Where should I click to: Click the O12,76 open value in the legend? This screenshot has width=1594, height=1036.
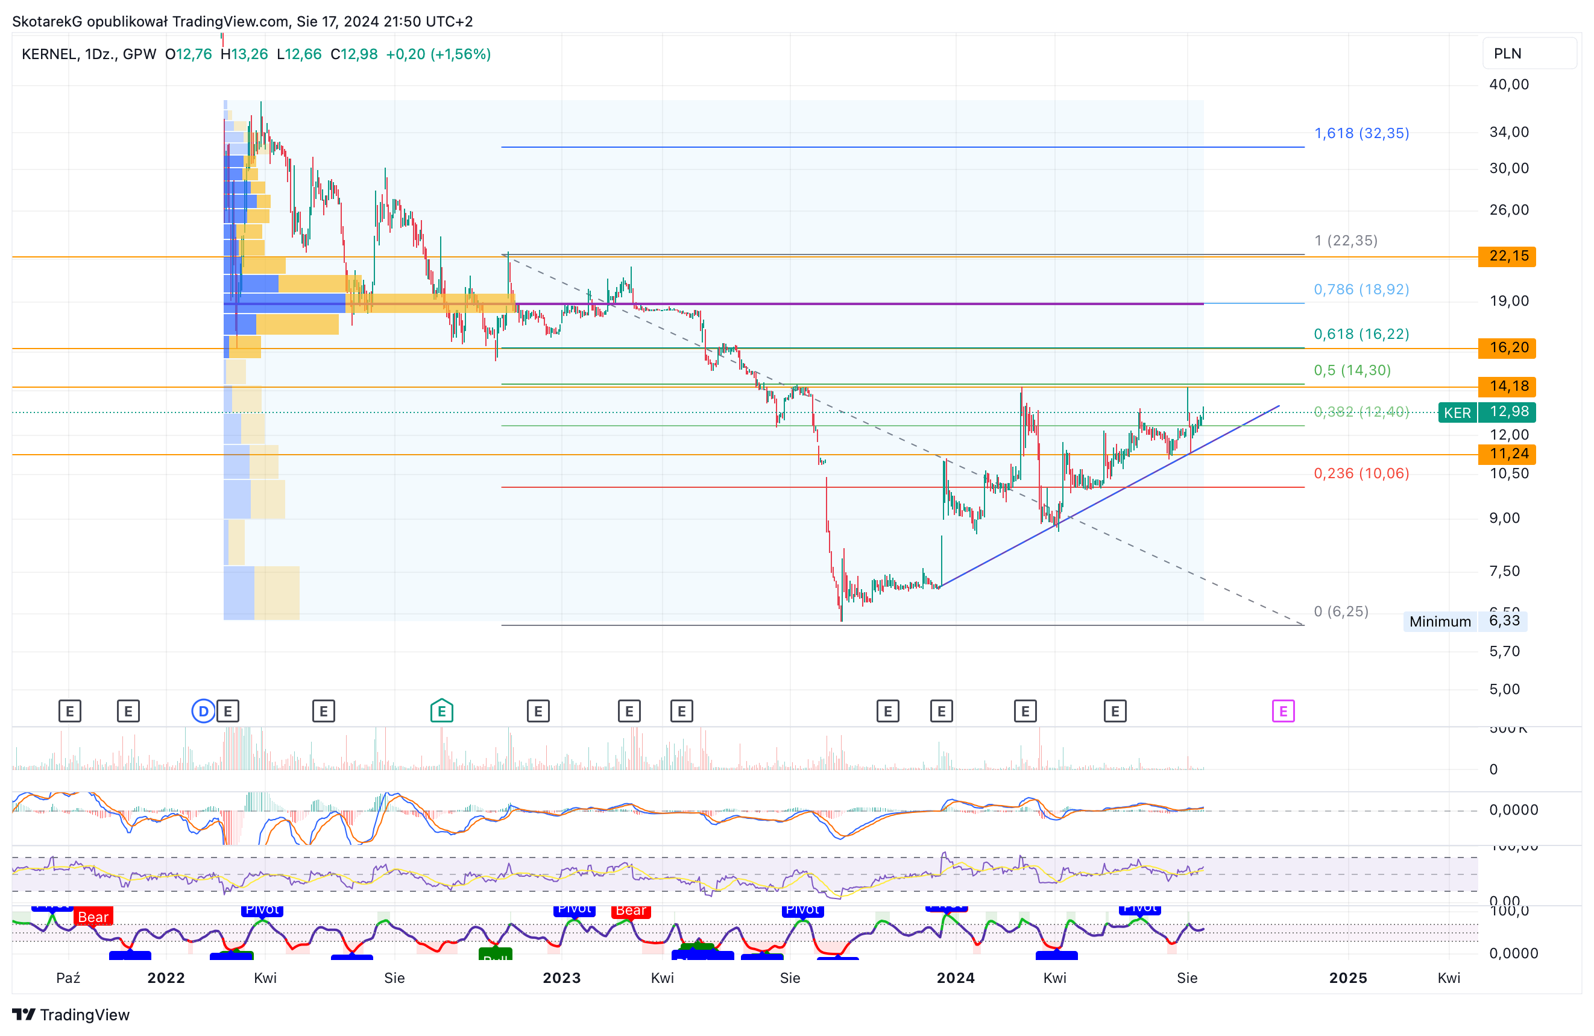pyautogui.click(x=188, y=54)
